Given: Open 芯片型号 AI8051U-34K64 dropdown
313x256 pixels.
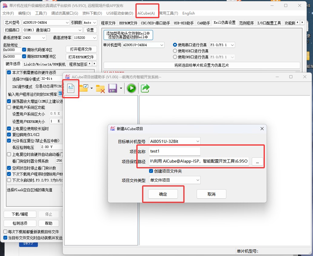Looking at the screenshot, I should 46,22.
